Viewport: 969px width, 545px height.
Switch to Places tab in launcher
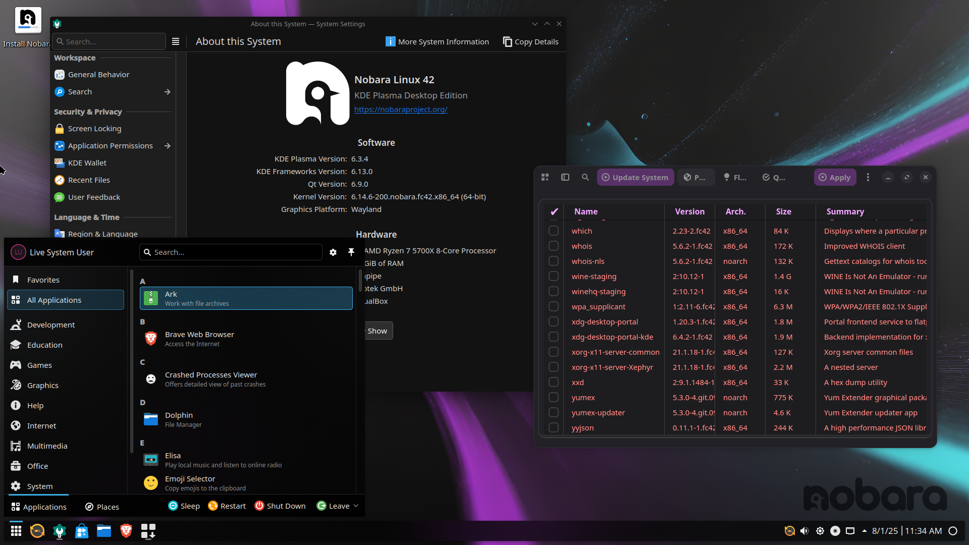[x=102, y=507]
